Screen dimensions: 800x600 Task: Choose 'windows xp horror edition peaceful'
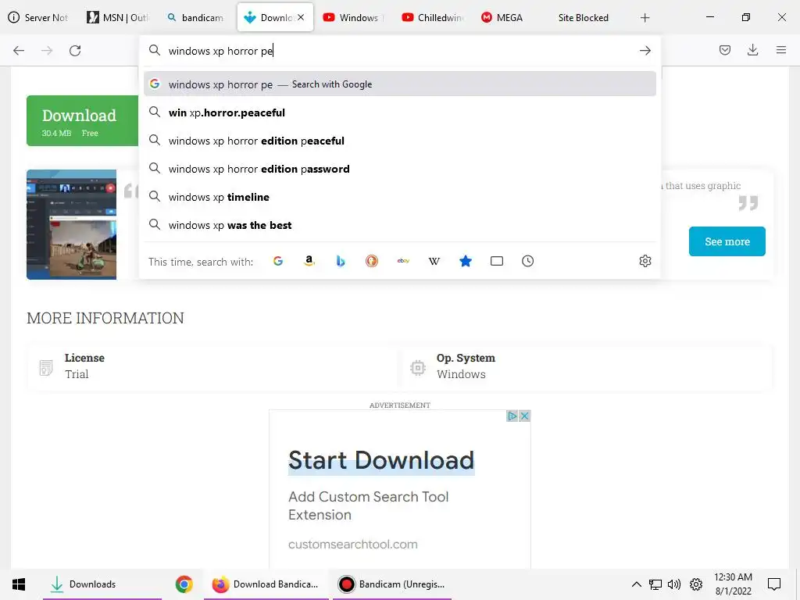pyautogui.click(x=400, y=141)
